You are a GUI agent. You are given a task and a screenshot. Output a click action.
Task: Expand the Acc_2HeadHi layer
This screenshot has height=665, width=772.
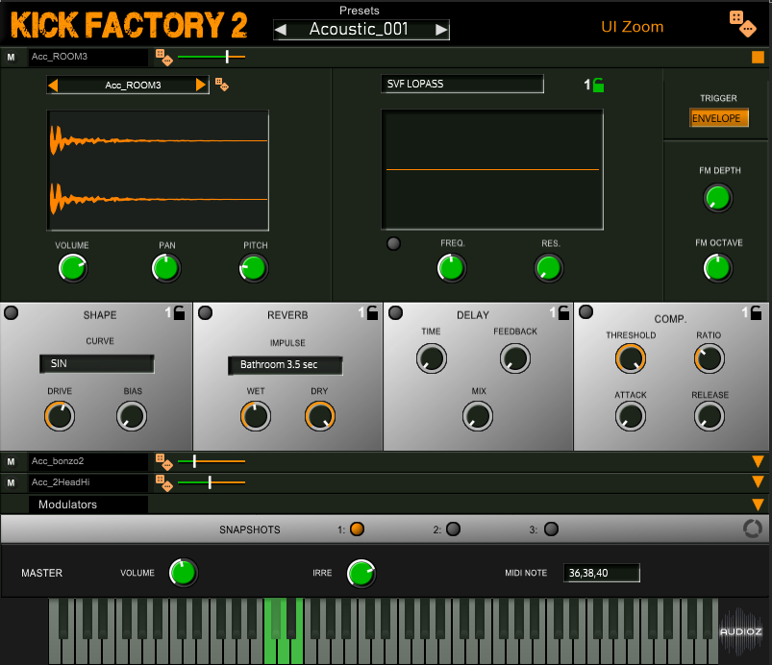(x=758, y=482)
